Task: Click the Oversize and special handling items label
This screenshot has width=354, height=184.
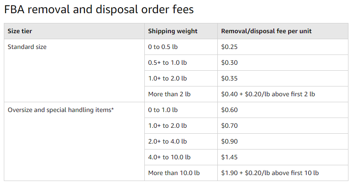Action: (61, 110)
